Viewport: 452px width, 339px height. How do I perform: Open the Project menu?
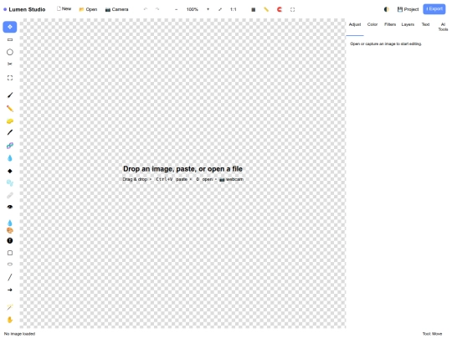pyautogui.click(x=408, y=9)
